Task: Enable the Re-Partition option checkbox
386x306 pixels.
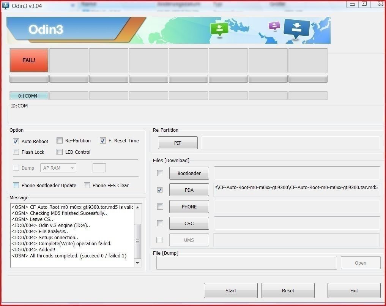Action: tap(60, 140)
